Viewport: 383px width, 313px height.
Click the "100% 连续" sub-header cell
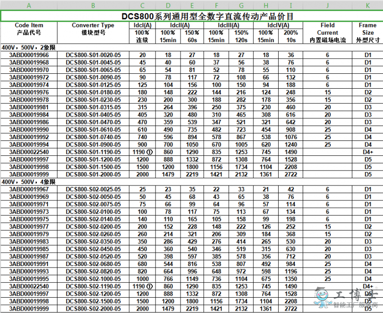tap(142, 36)
